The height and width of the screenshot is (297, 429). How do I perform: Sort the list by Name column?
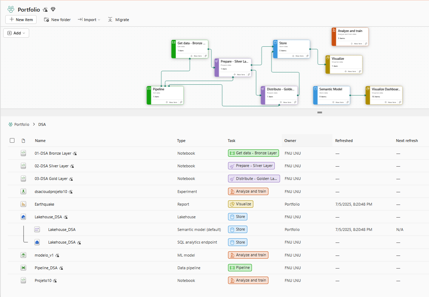pyautogui.click(x=40, y=141)
